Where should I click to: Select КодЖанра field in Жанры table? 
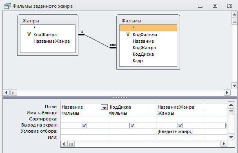click(45, 35)
